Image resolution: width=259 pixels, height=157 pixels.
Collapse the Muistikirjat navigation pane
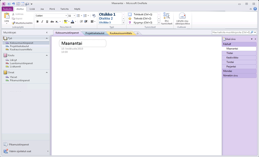pyautogui.click(x=47, y=33)
